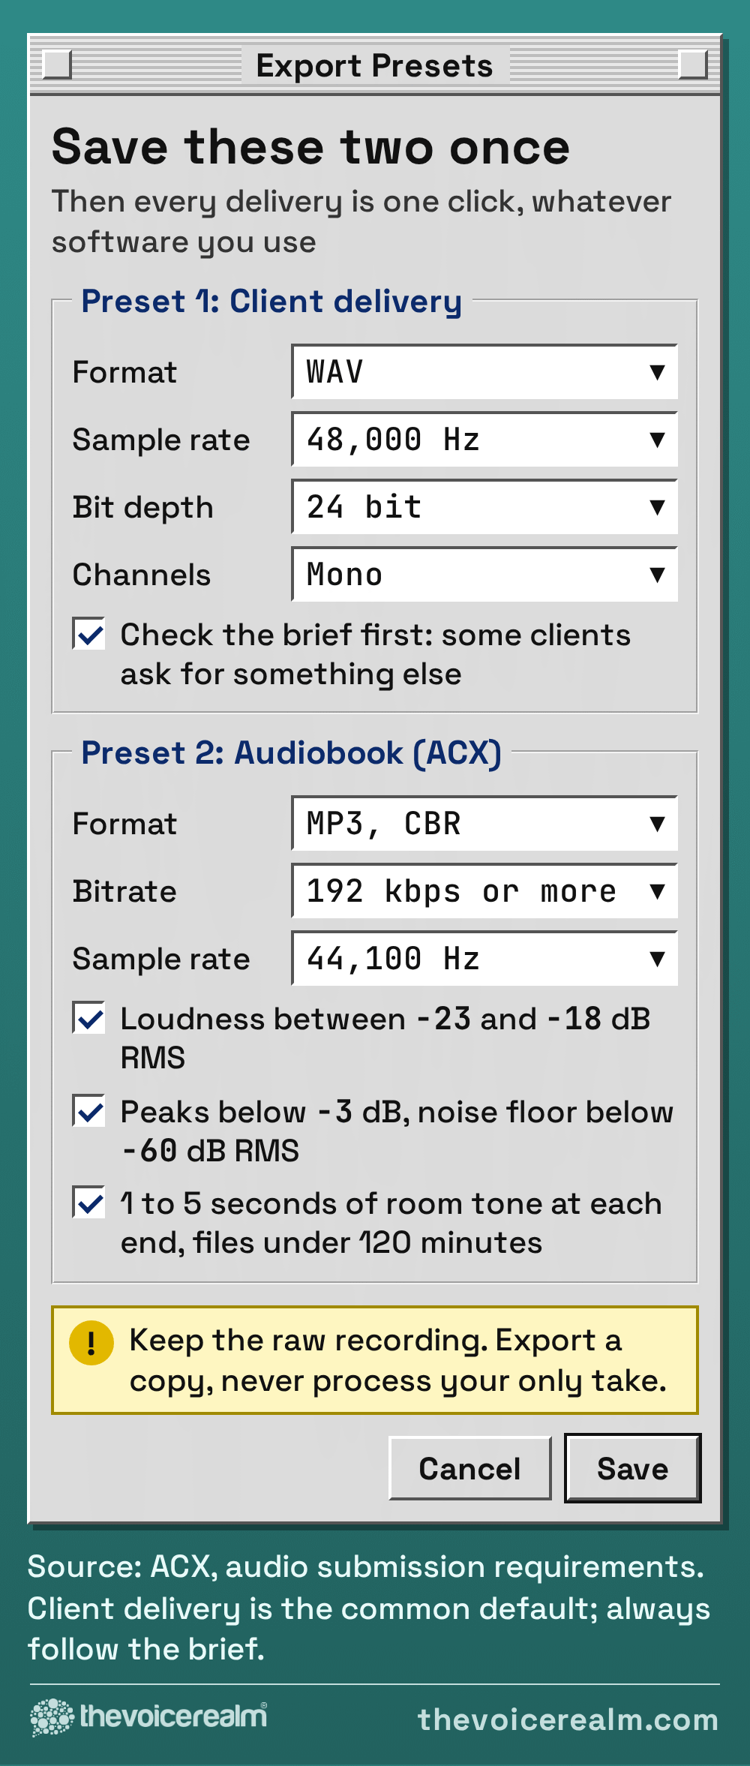Click the 'Save these two once' heading
The image size is (750, 1766).
click(311, 147)
